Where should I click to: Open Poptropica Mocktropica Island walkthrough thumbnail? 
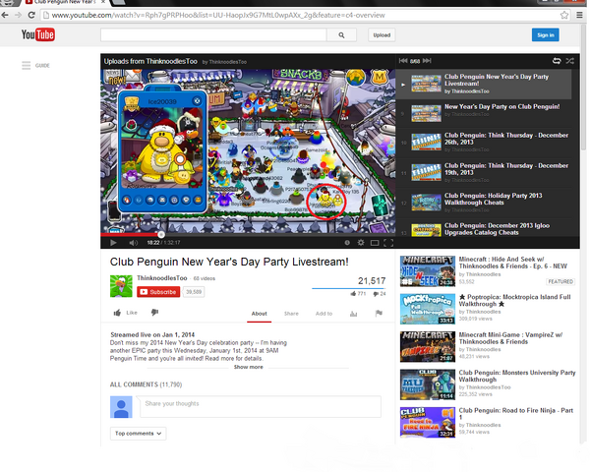(428, 309)
